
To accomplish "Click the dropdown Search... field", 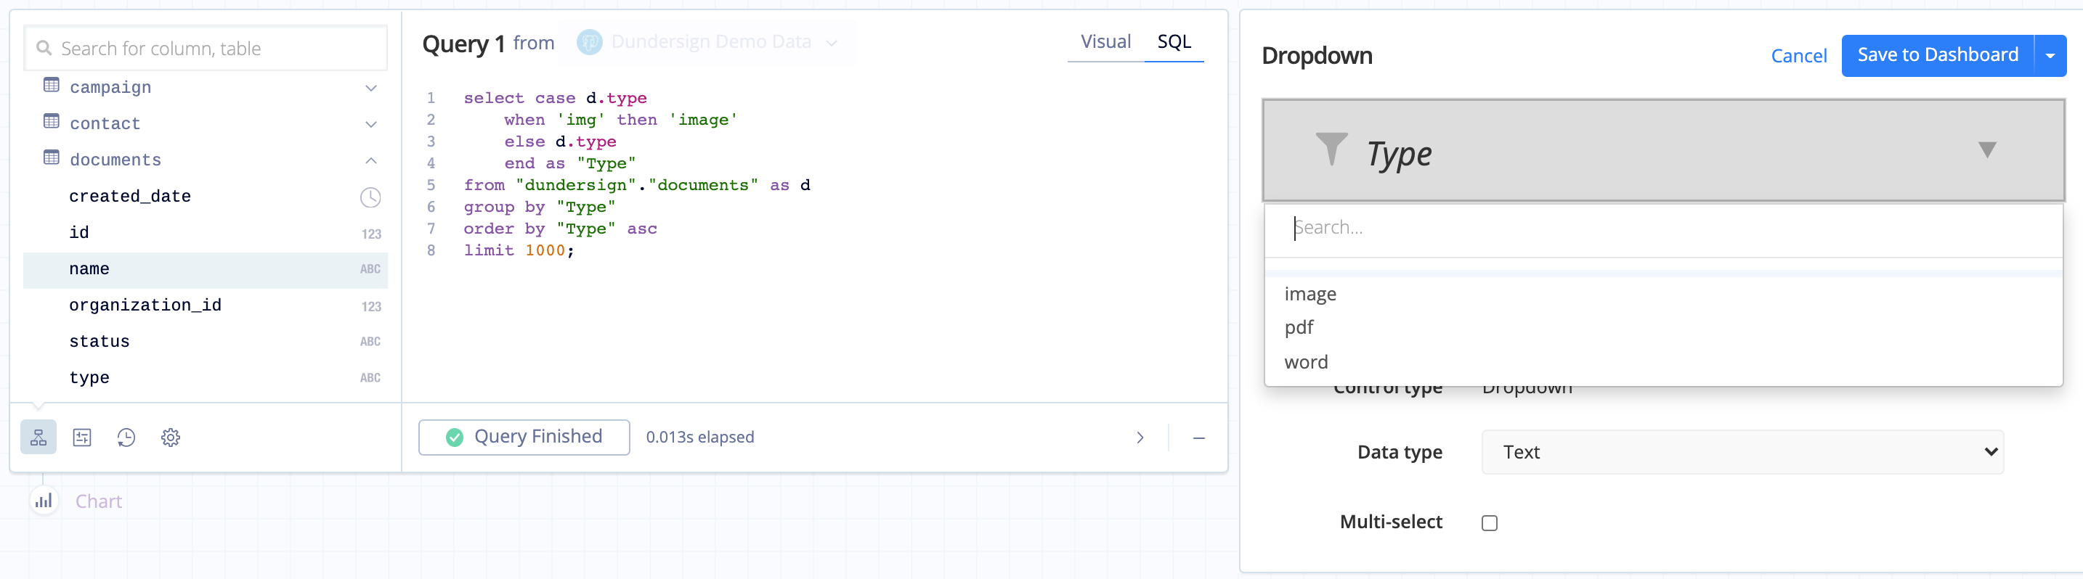I will 1663,229.
